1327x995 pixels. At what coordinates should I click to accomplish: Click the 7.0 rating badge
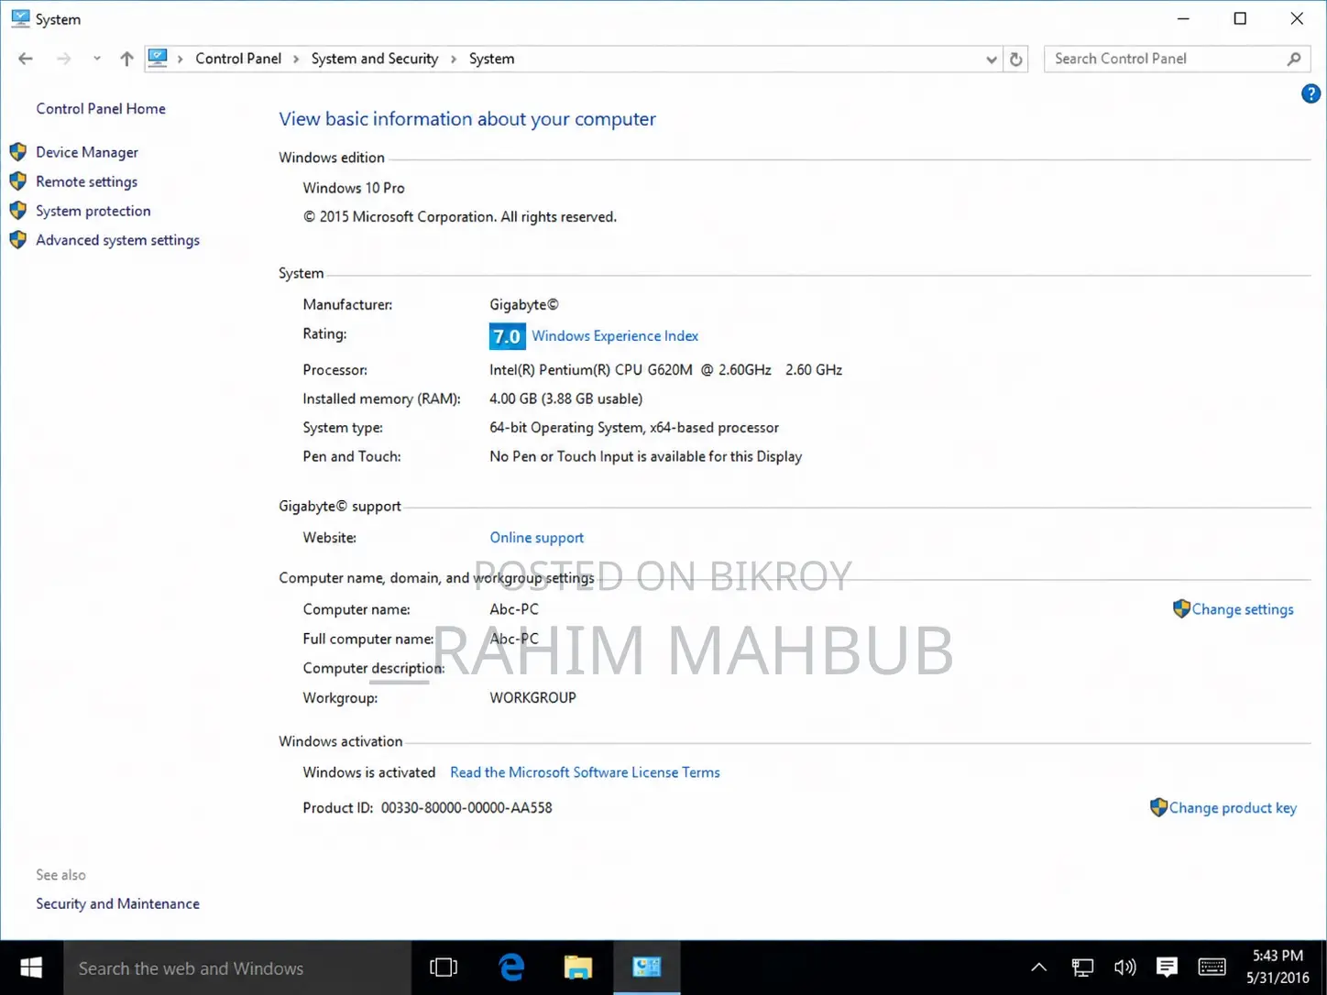click(507, 336)
